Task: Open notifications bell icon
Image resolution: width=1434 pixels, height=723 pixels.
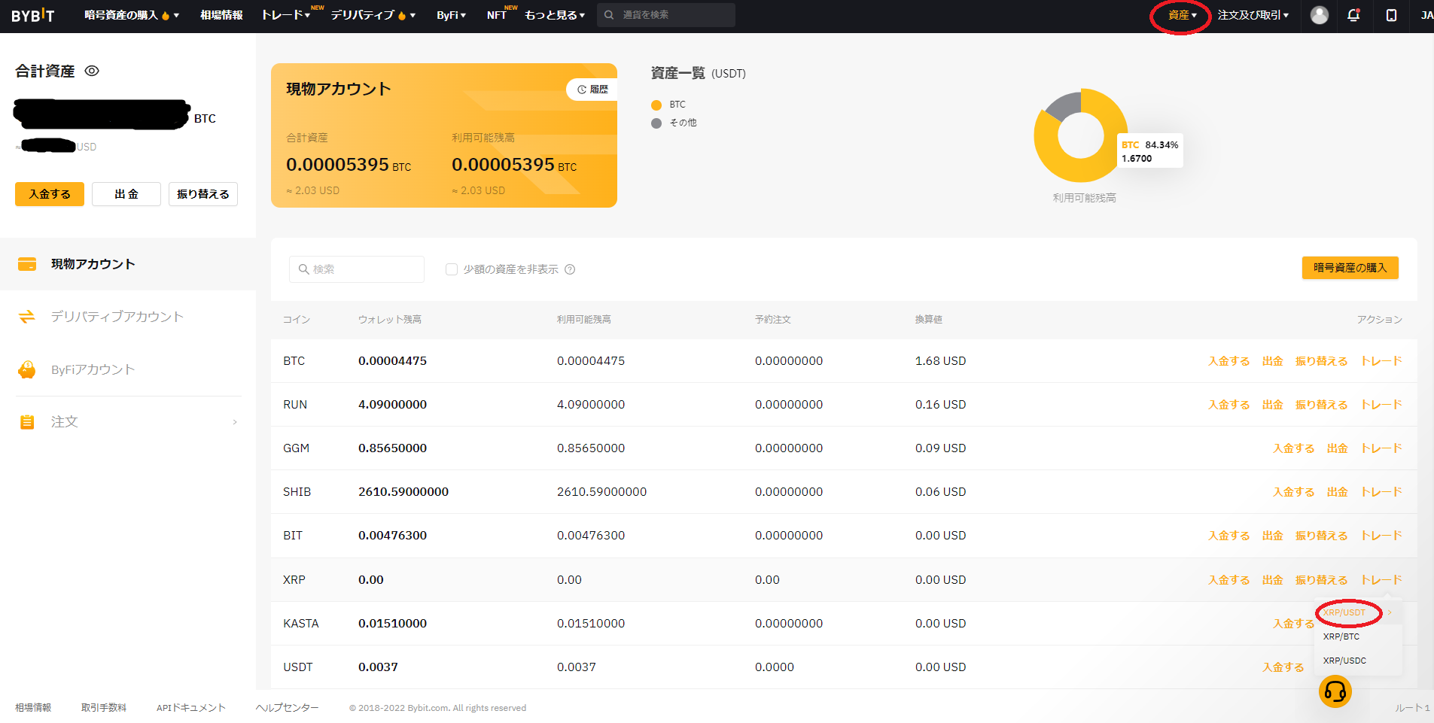Action: tap(1353, 15)
